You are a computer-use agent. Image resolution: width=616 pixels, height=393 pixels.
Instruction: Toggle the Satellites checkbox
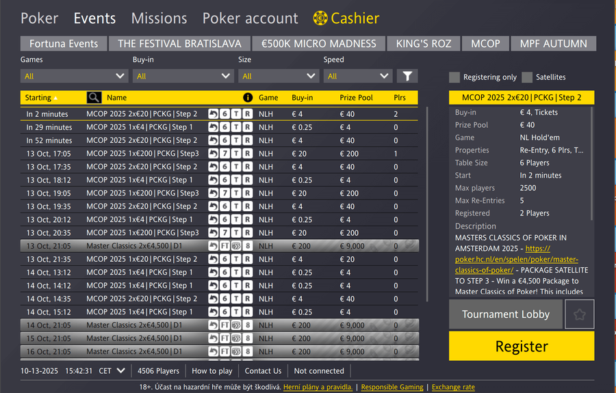527,77
